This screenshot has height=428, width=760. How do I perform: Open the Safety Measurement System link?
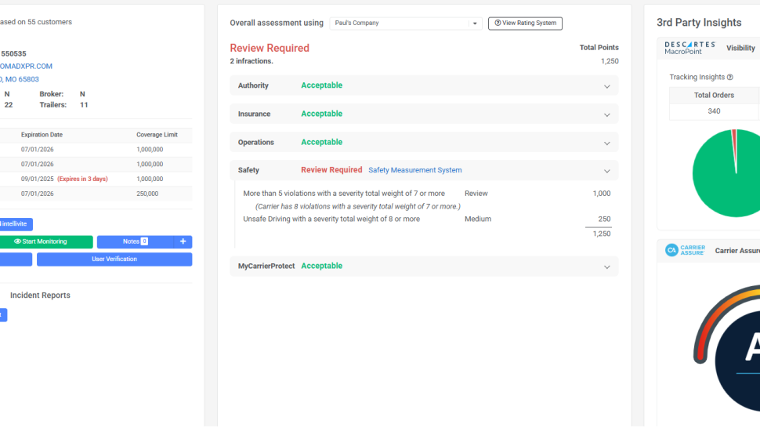click(415, 170)
